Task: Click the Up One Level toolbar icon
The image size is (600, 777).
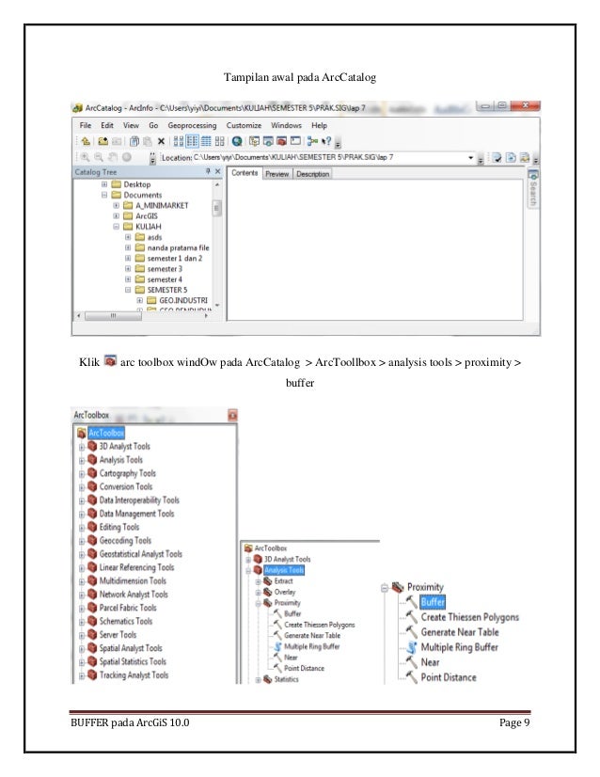Action: [x=86, y=141]
